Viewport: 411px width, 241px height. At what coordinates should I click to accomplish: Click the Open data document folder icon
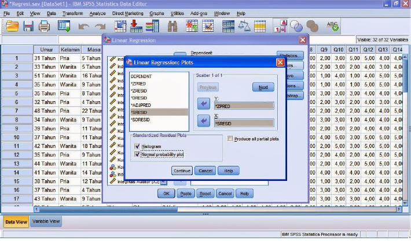[12, 26]
